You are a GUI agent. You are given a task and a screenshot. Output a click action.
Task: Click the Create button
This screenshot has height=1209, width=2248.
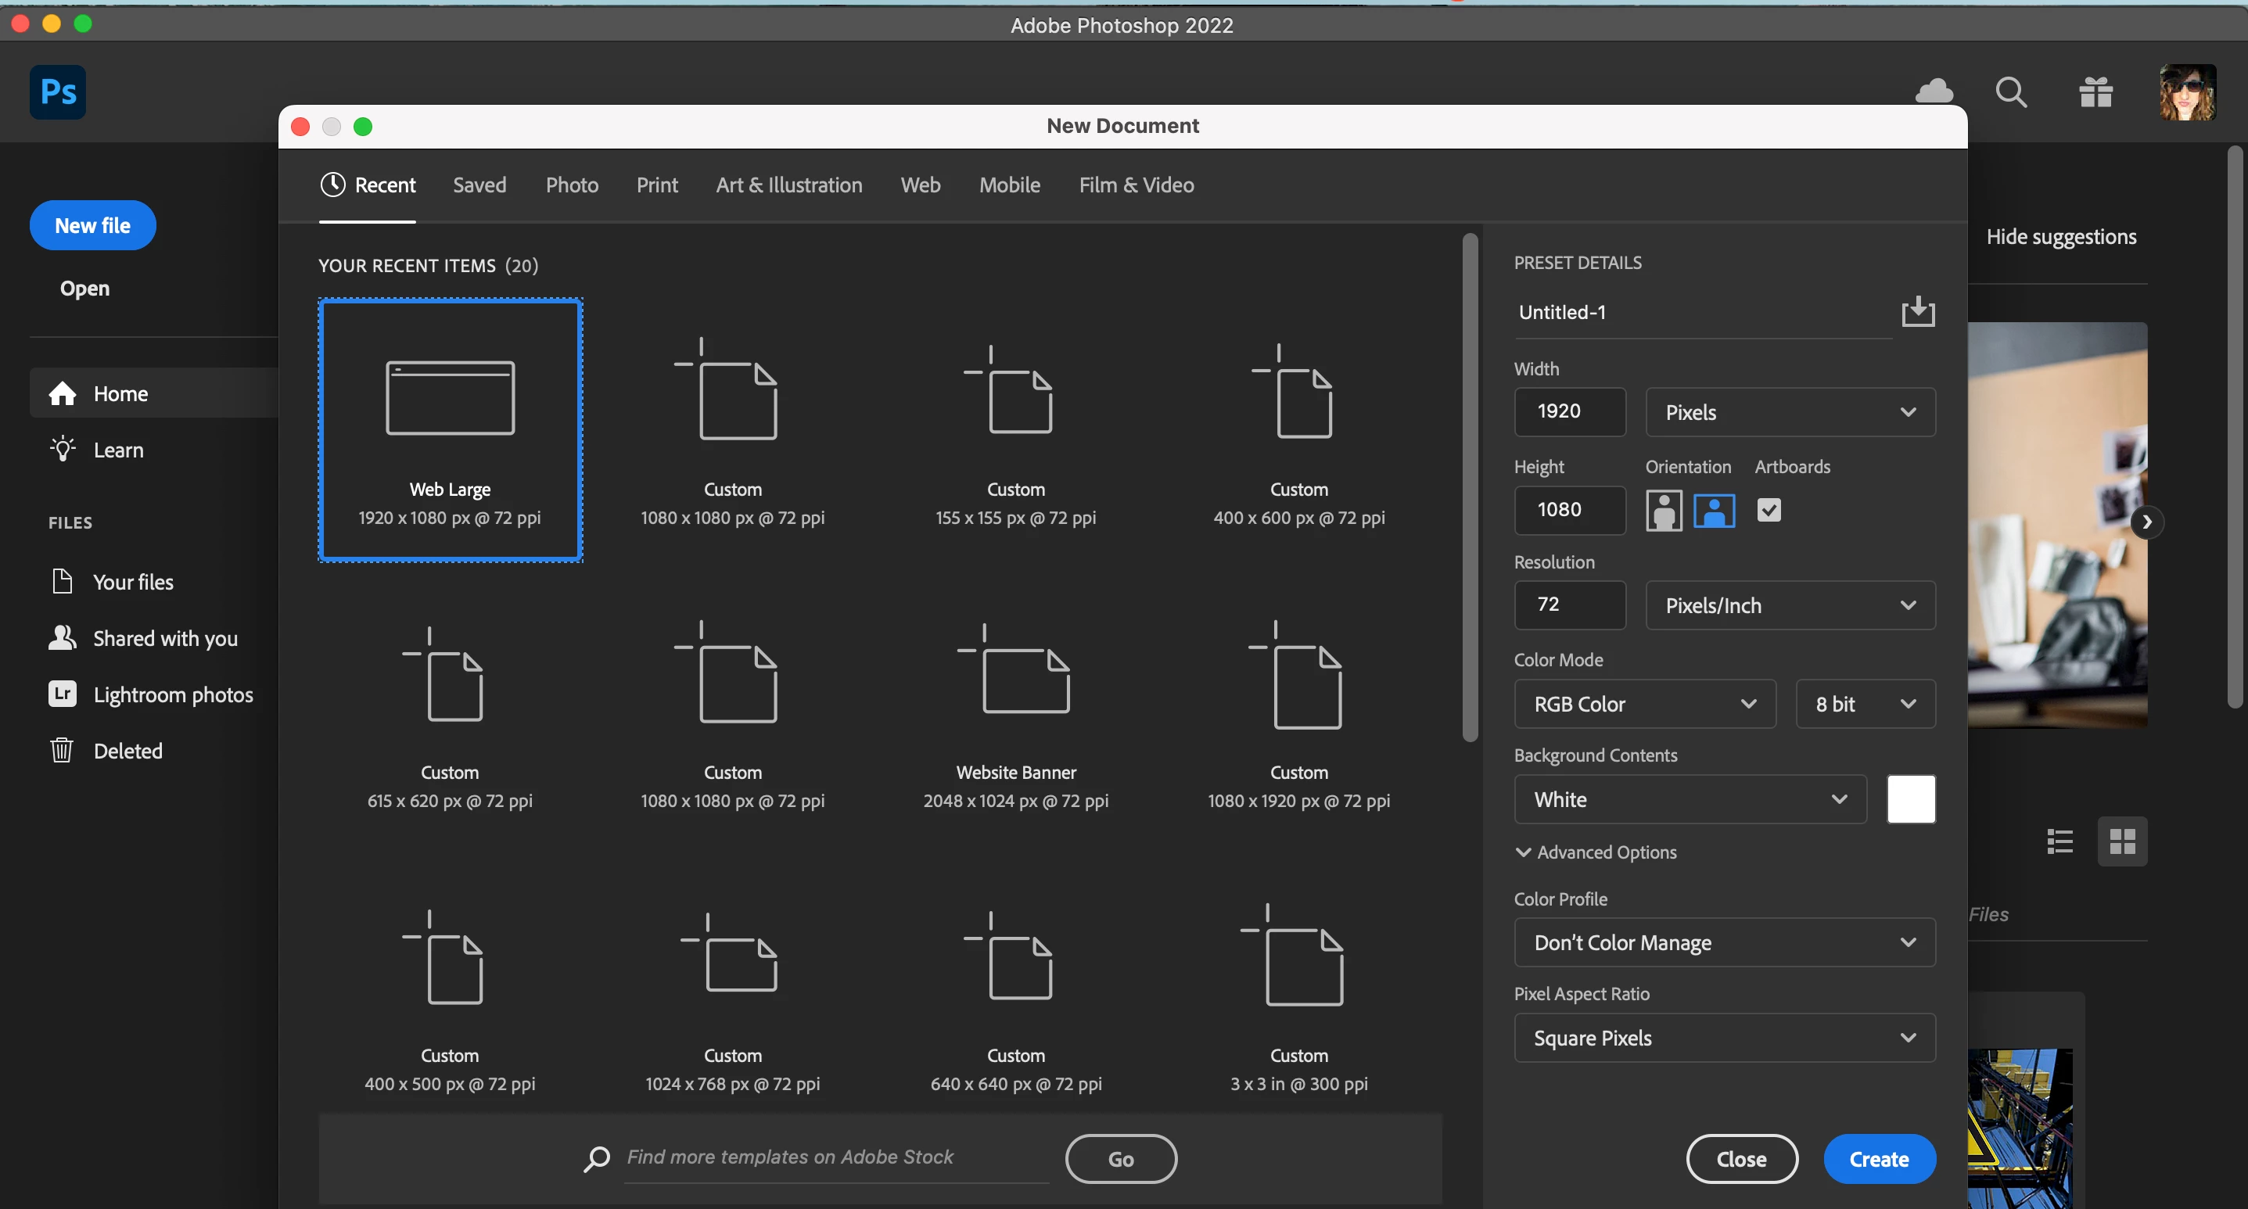1879,1158
